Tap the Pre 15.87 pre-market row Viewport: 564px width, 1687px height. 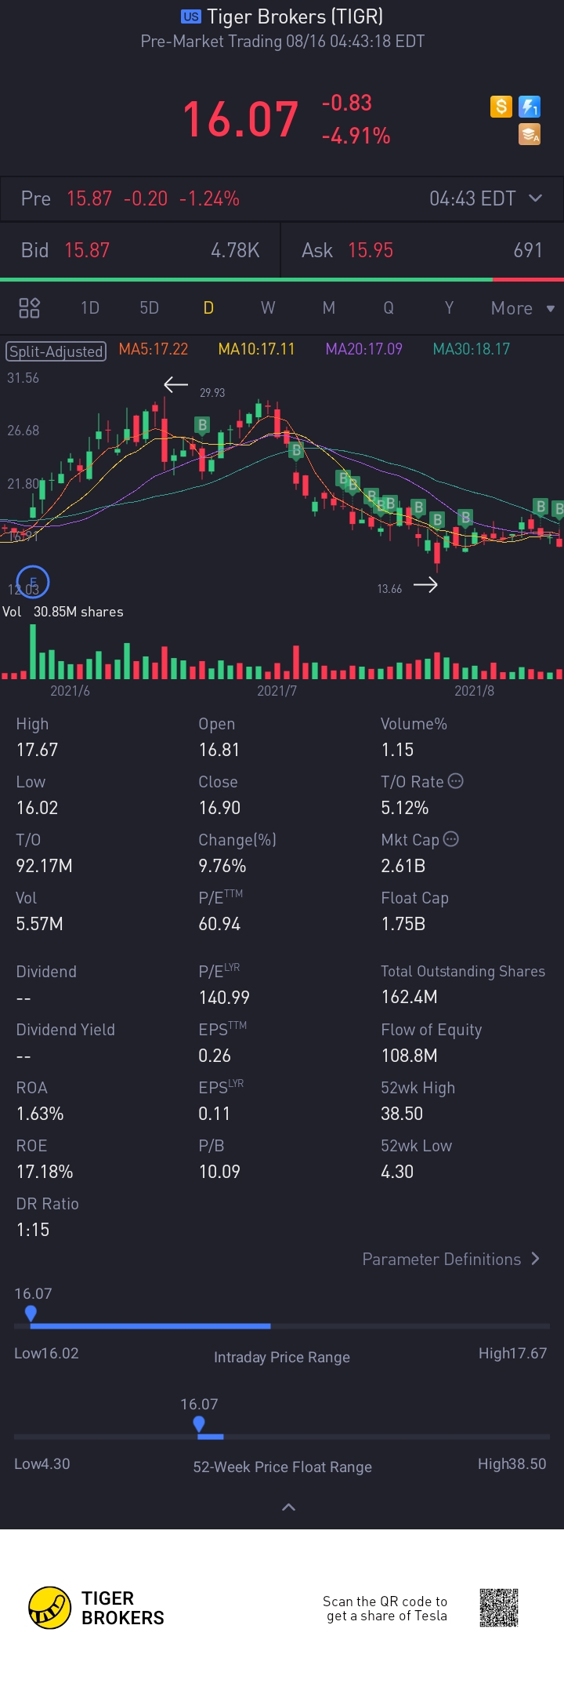(282, 198)
